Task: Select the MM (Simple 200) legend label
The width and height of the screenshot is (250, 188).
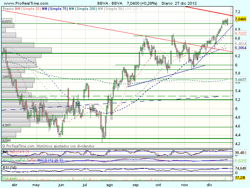Action: tap(83, 9)
